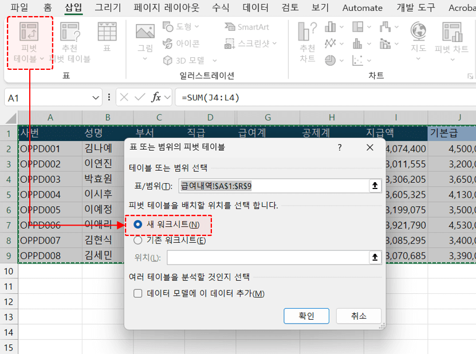Open the 도형 shapes gallery
This screenshot has width=476, height=354.
coord(181,27)
